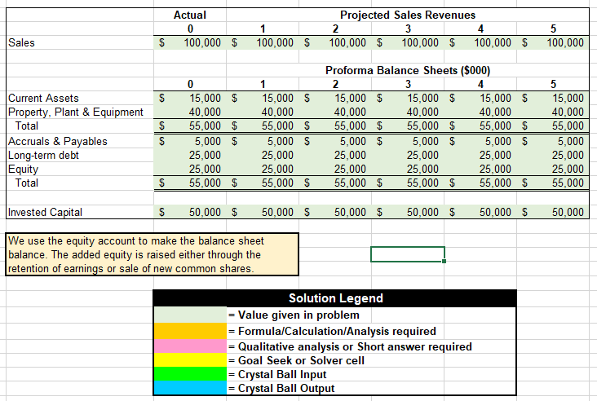Select the 'Total' label under Property, Plant & Equipment

[x=27, y=126]
